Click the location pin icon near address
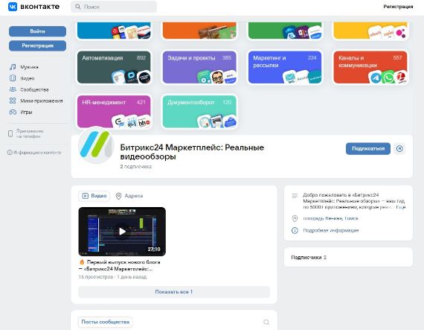Image resolution: width=424 pixels, height=330 pixels. (295, 218)
